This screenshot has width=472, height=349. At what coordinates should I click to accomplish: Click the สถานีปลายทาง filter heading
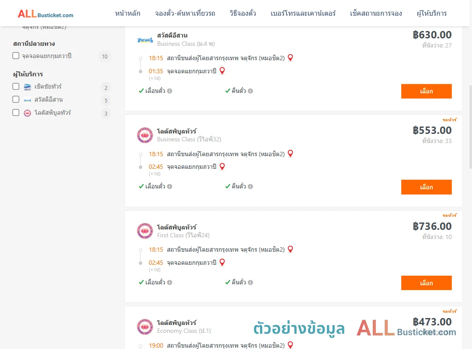pos(34,44)
